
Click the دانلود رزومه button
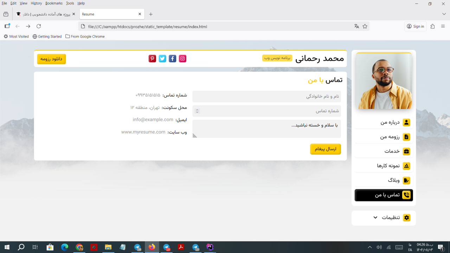point(51,59)
